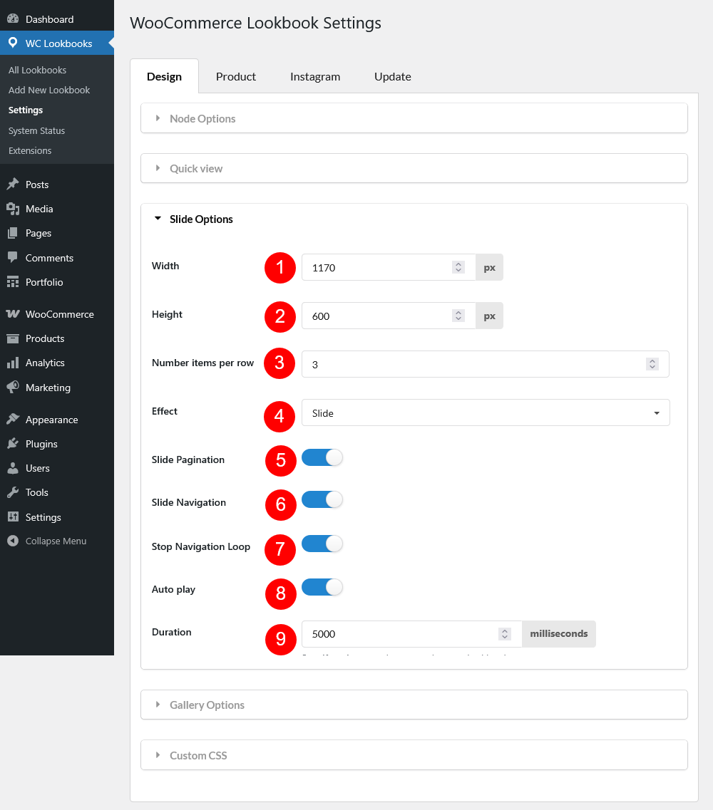Screen dimensions: 713x810
Task: Disable the Auto play switch
Action: tap(322, 587)
